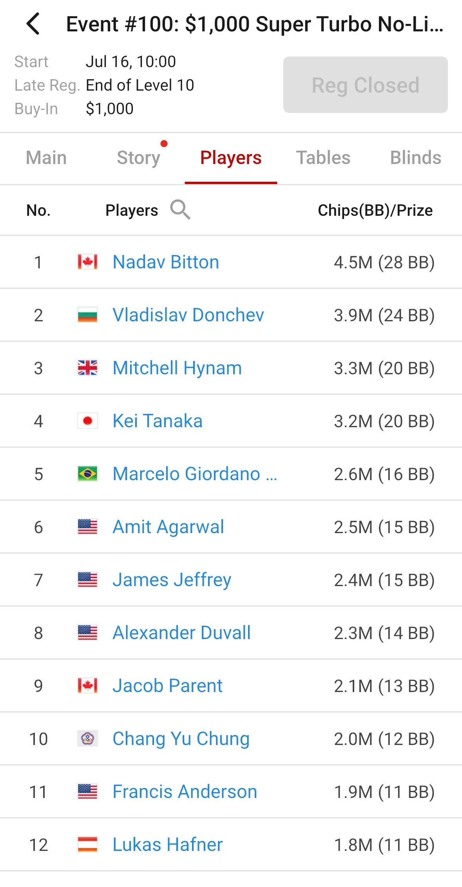Tap Francis Anderson's name

[x=185, y=792]
